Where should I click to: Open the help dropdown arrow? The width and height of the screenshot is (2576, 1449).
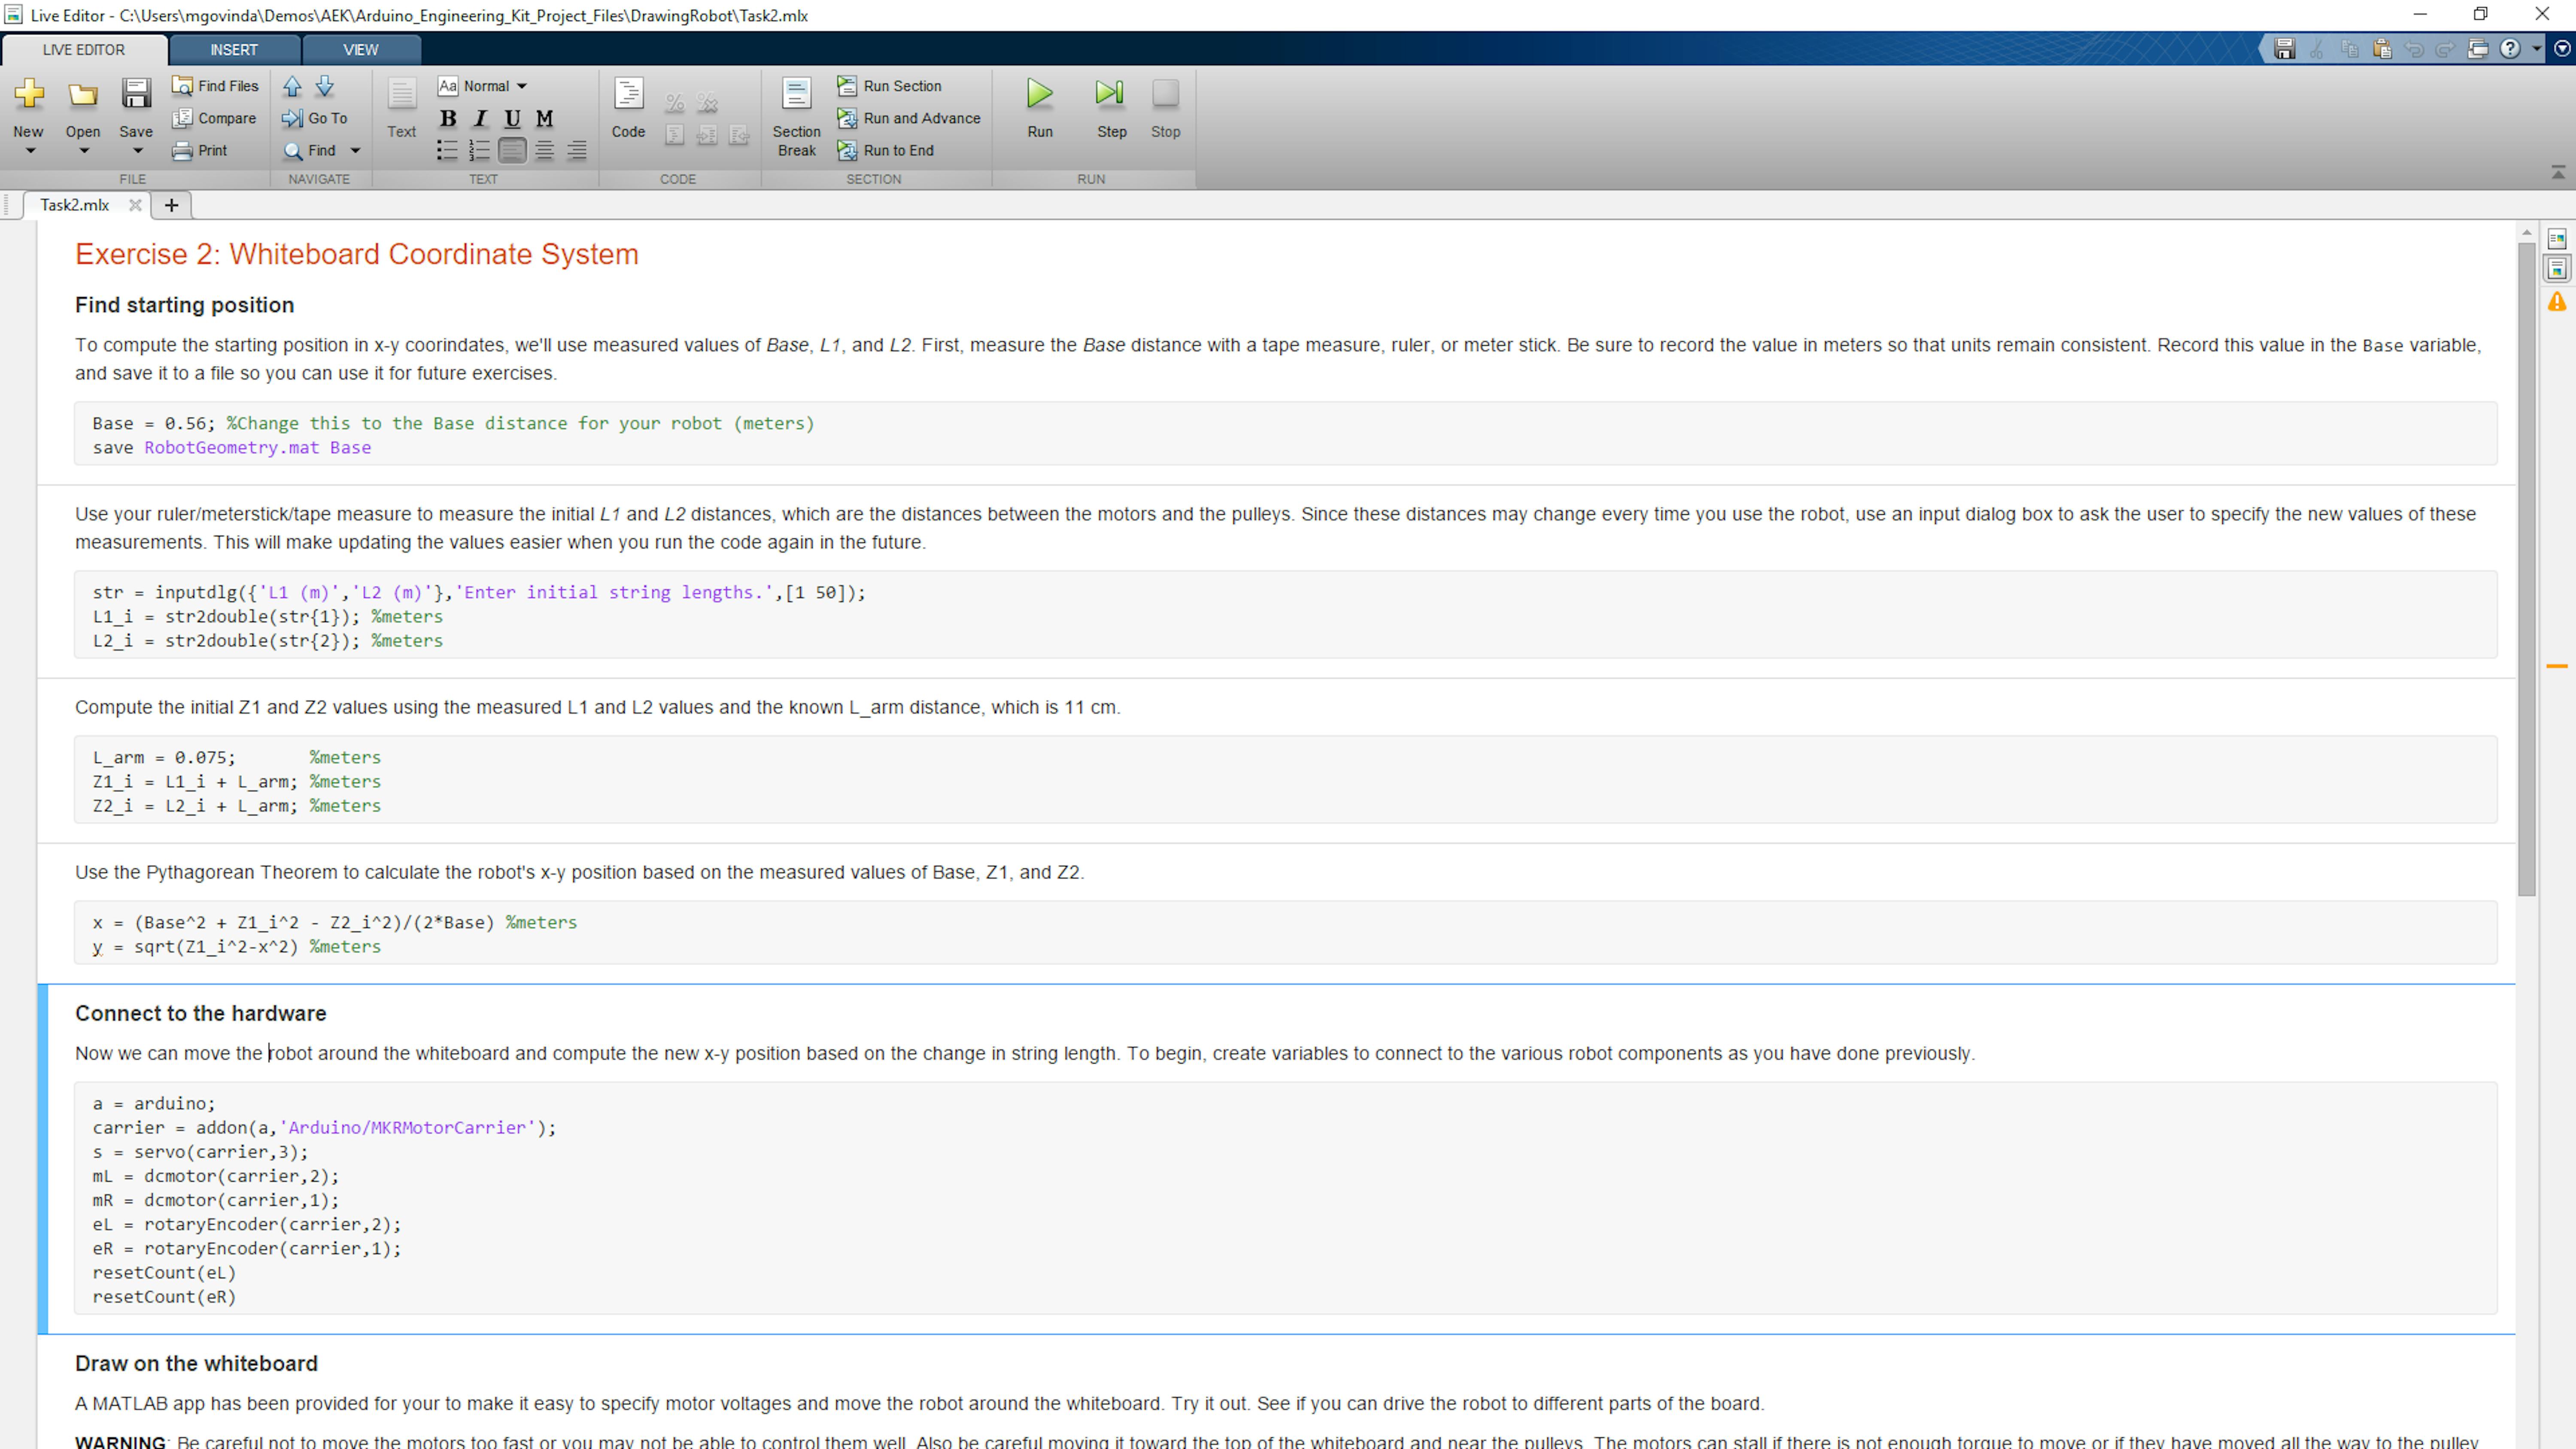click(2536, 49)
